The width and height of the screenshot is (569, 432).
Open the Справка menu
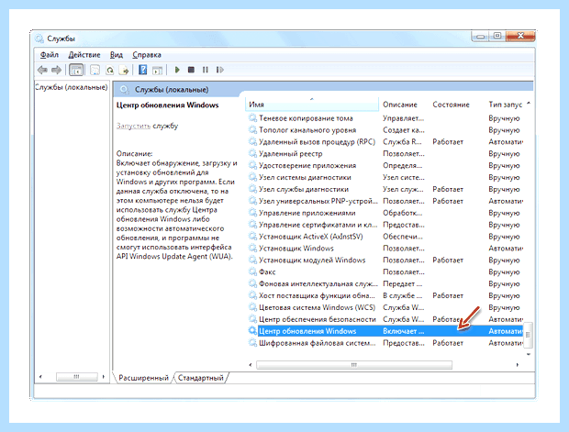point(147,55)
